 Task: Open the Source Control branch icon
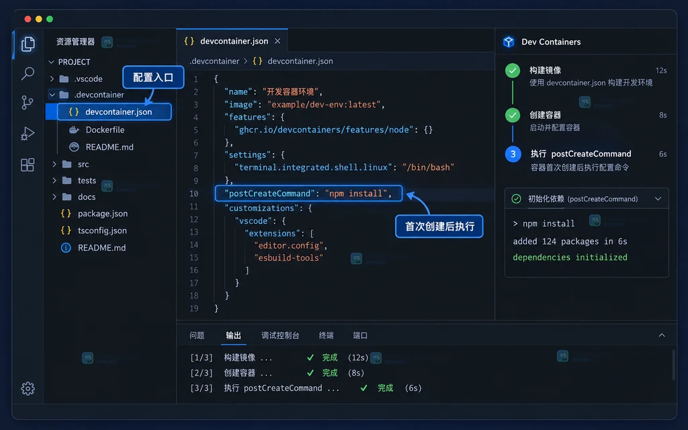(x=27, y=103)
